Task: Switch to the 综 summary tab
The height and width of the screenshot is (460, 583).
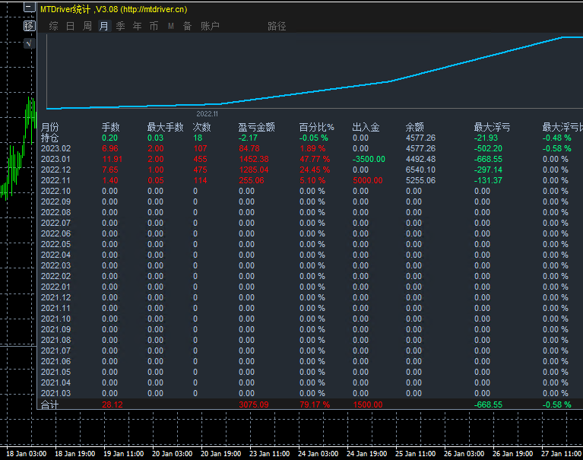Action: (x=53, y=26)
